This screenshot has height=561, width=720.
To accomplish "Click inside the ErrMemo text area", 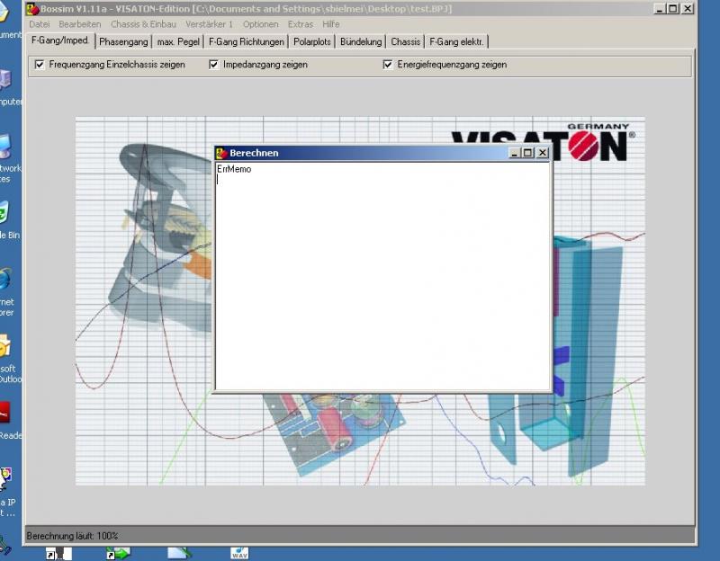I will pyautogui.click(x=382, y=279).
